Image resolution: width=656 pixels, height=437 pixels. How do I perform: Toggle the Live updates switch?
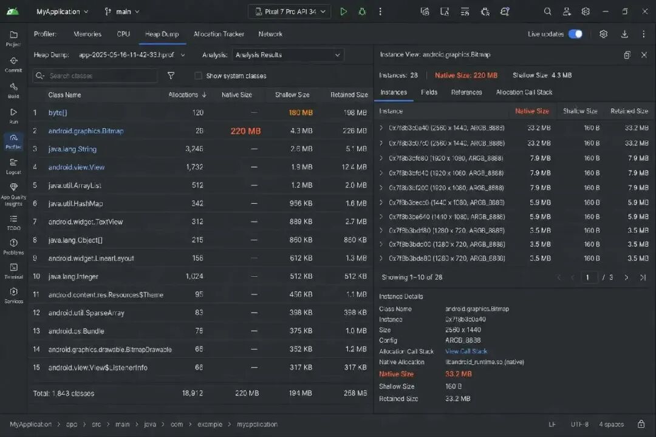point(575,34)
